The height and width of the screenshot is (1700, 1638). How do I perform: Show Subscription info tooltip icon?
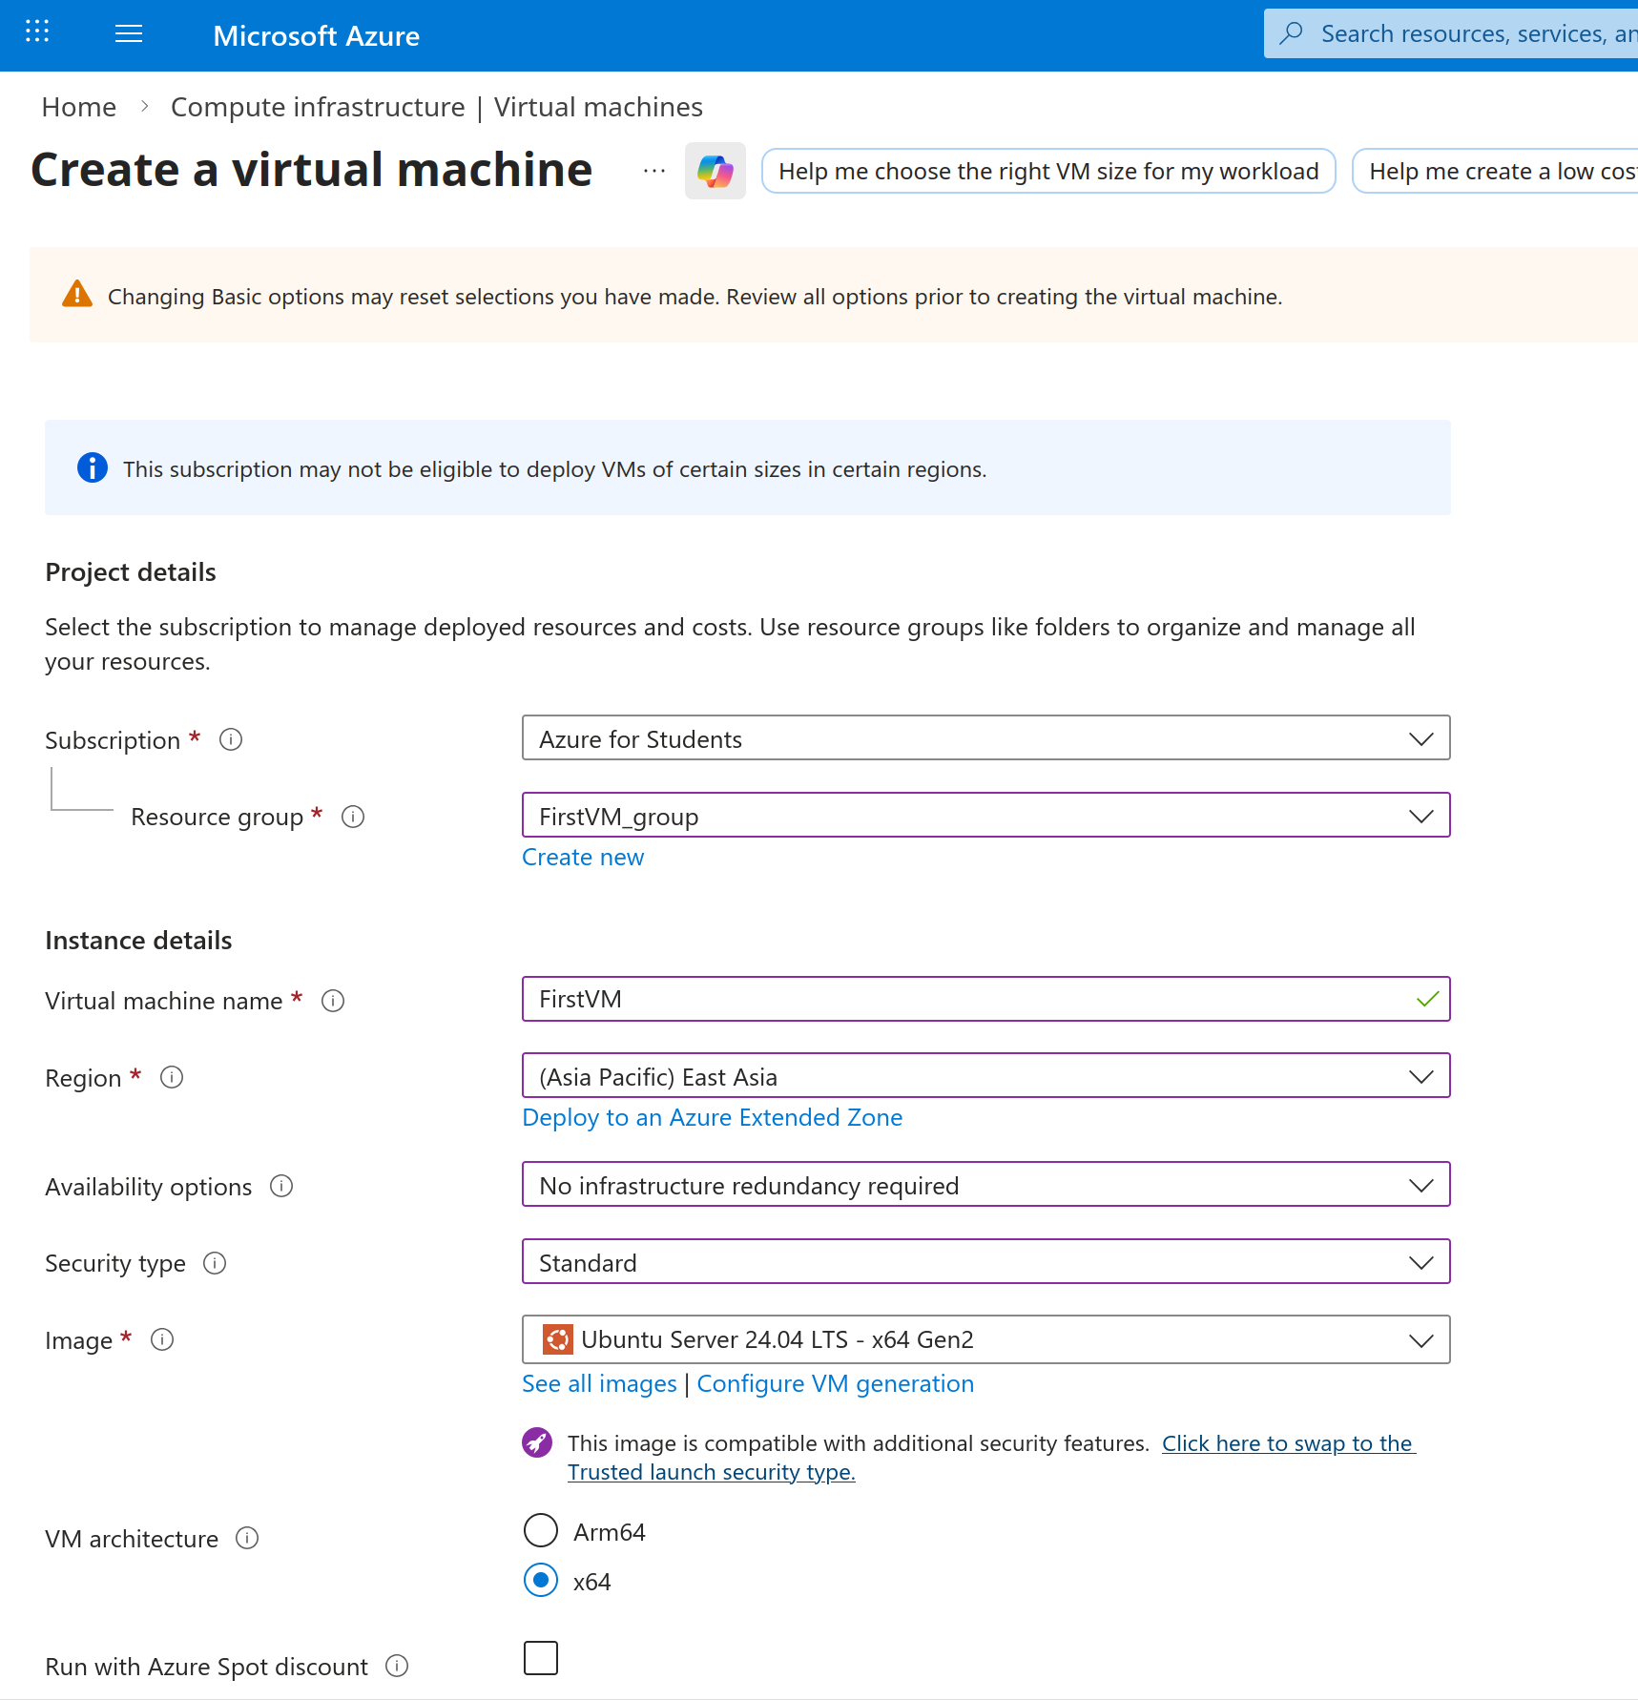[x=231, y=739]
